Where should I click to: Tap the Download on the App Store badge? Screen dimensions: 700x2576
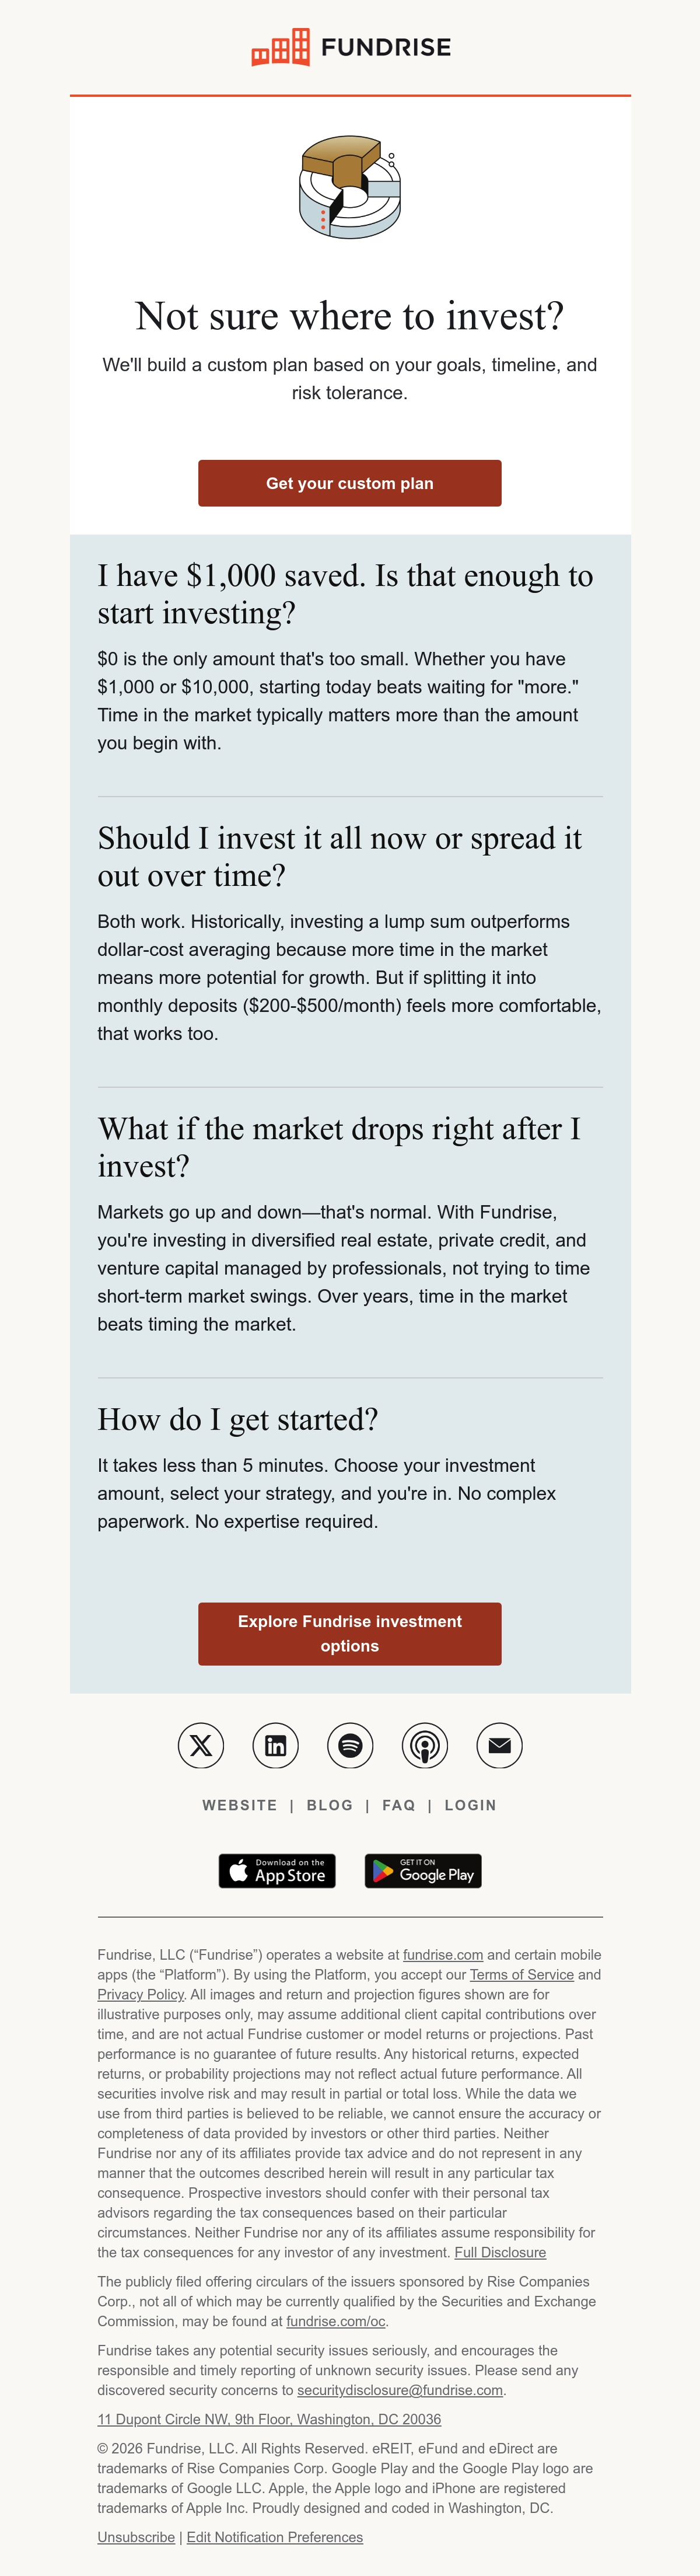[277, 1870]
